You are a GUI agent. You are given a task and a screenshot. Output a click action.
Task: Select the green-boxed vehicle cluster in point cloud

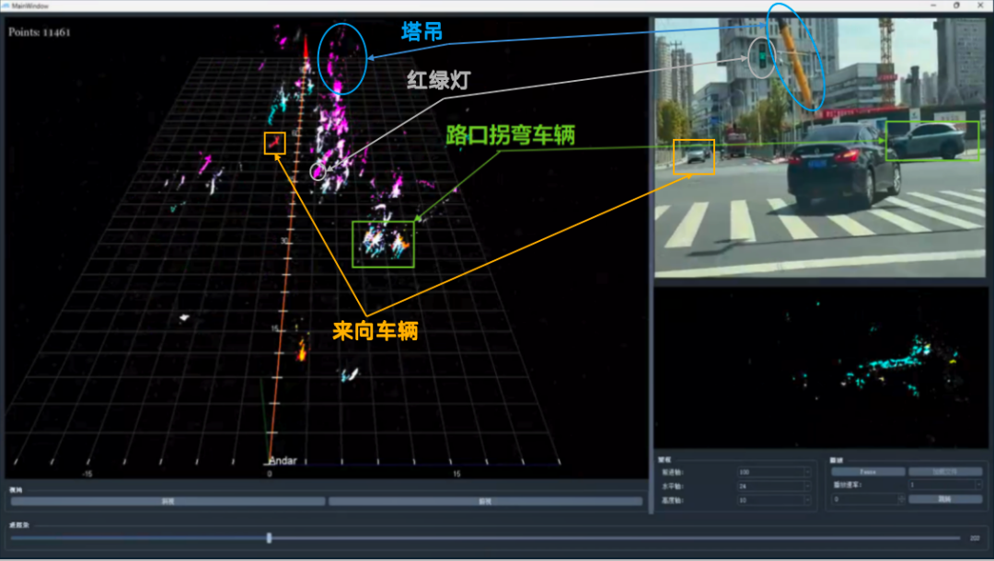[383, 244]
